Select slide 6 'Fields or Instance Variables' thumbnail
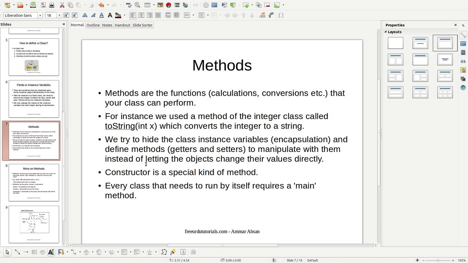Screen dimensions: 468x263 pos(34,99)
